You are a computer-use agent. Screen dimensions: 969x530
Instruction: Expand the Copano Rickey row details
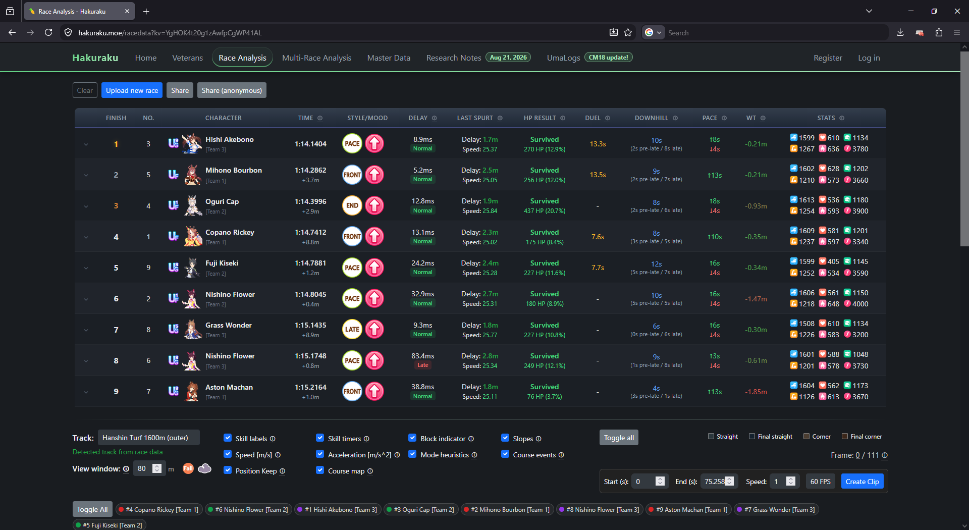click(x=86, y=237)
